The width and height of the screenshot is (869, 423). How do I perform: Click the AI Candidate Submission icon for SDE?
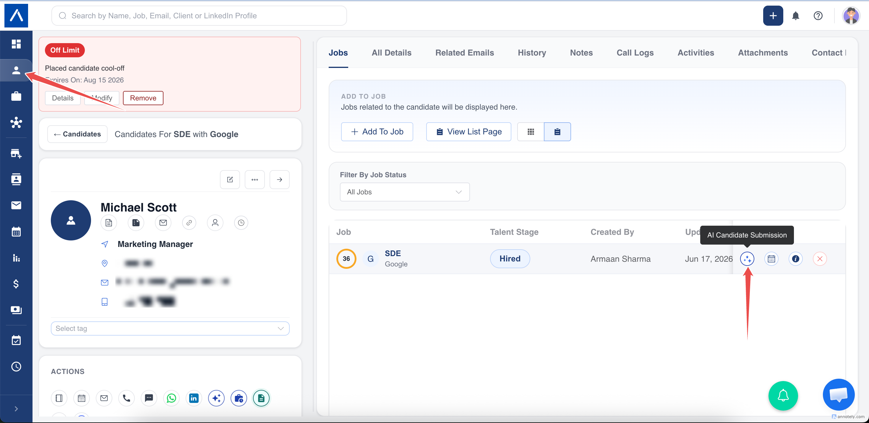click(747, 258)
